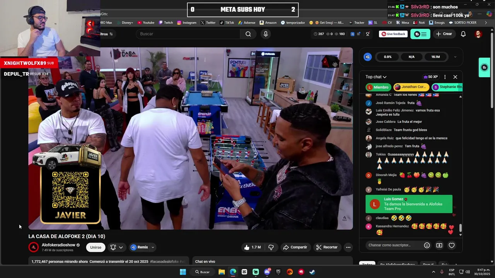495x278 pixels.
Task: Click the Stephanie Riv chat chip
Action: point(447,87)
